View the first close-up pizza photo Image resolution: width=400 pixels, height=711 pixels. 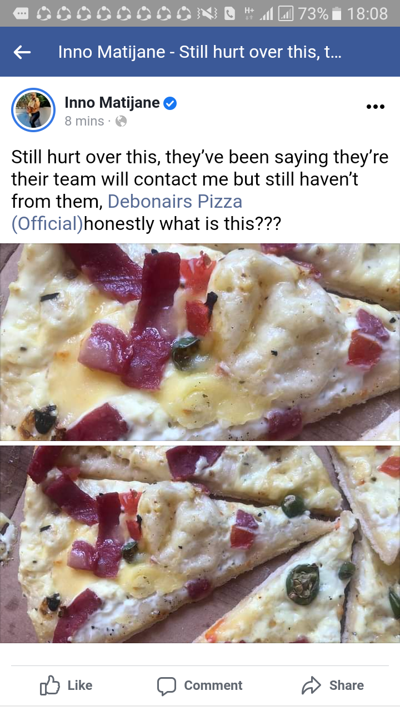pyautogui.click(x=200, y=342)
